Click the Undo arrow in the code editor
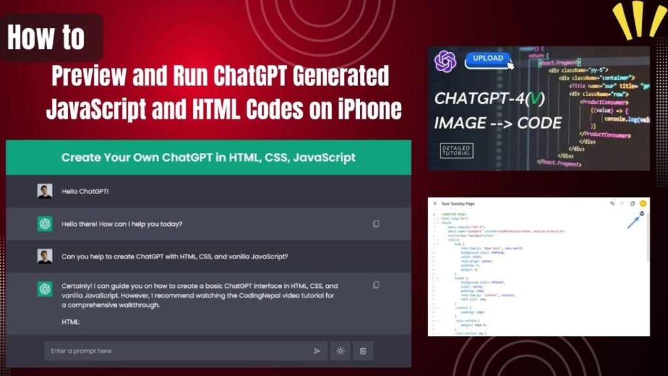668x376 pixels. click(612, 204)
